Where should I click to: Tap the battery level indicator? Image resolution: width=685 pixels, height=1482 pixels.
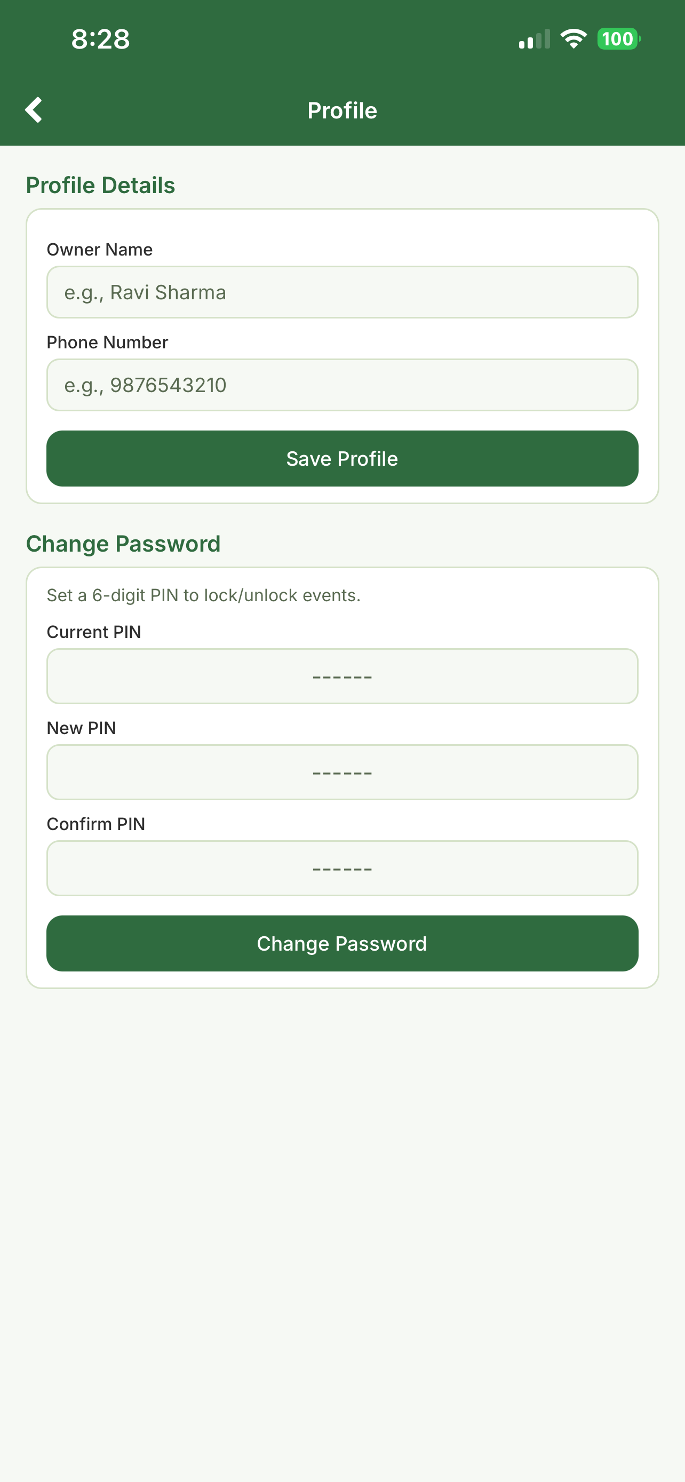(618, 39)
